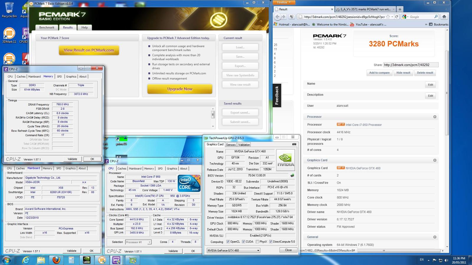Toggle the OpenCL checkbox in GPU-Z
The width and height of the screenshot is (472, 265).
point(228,242)
